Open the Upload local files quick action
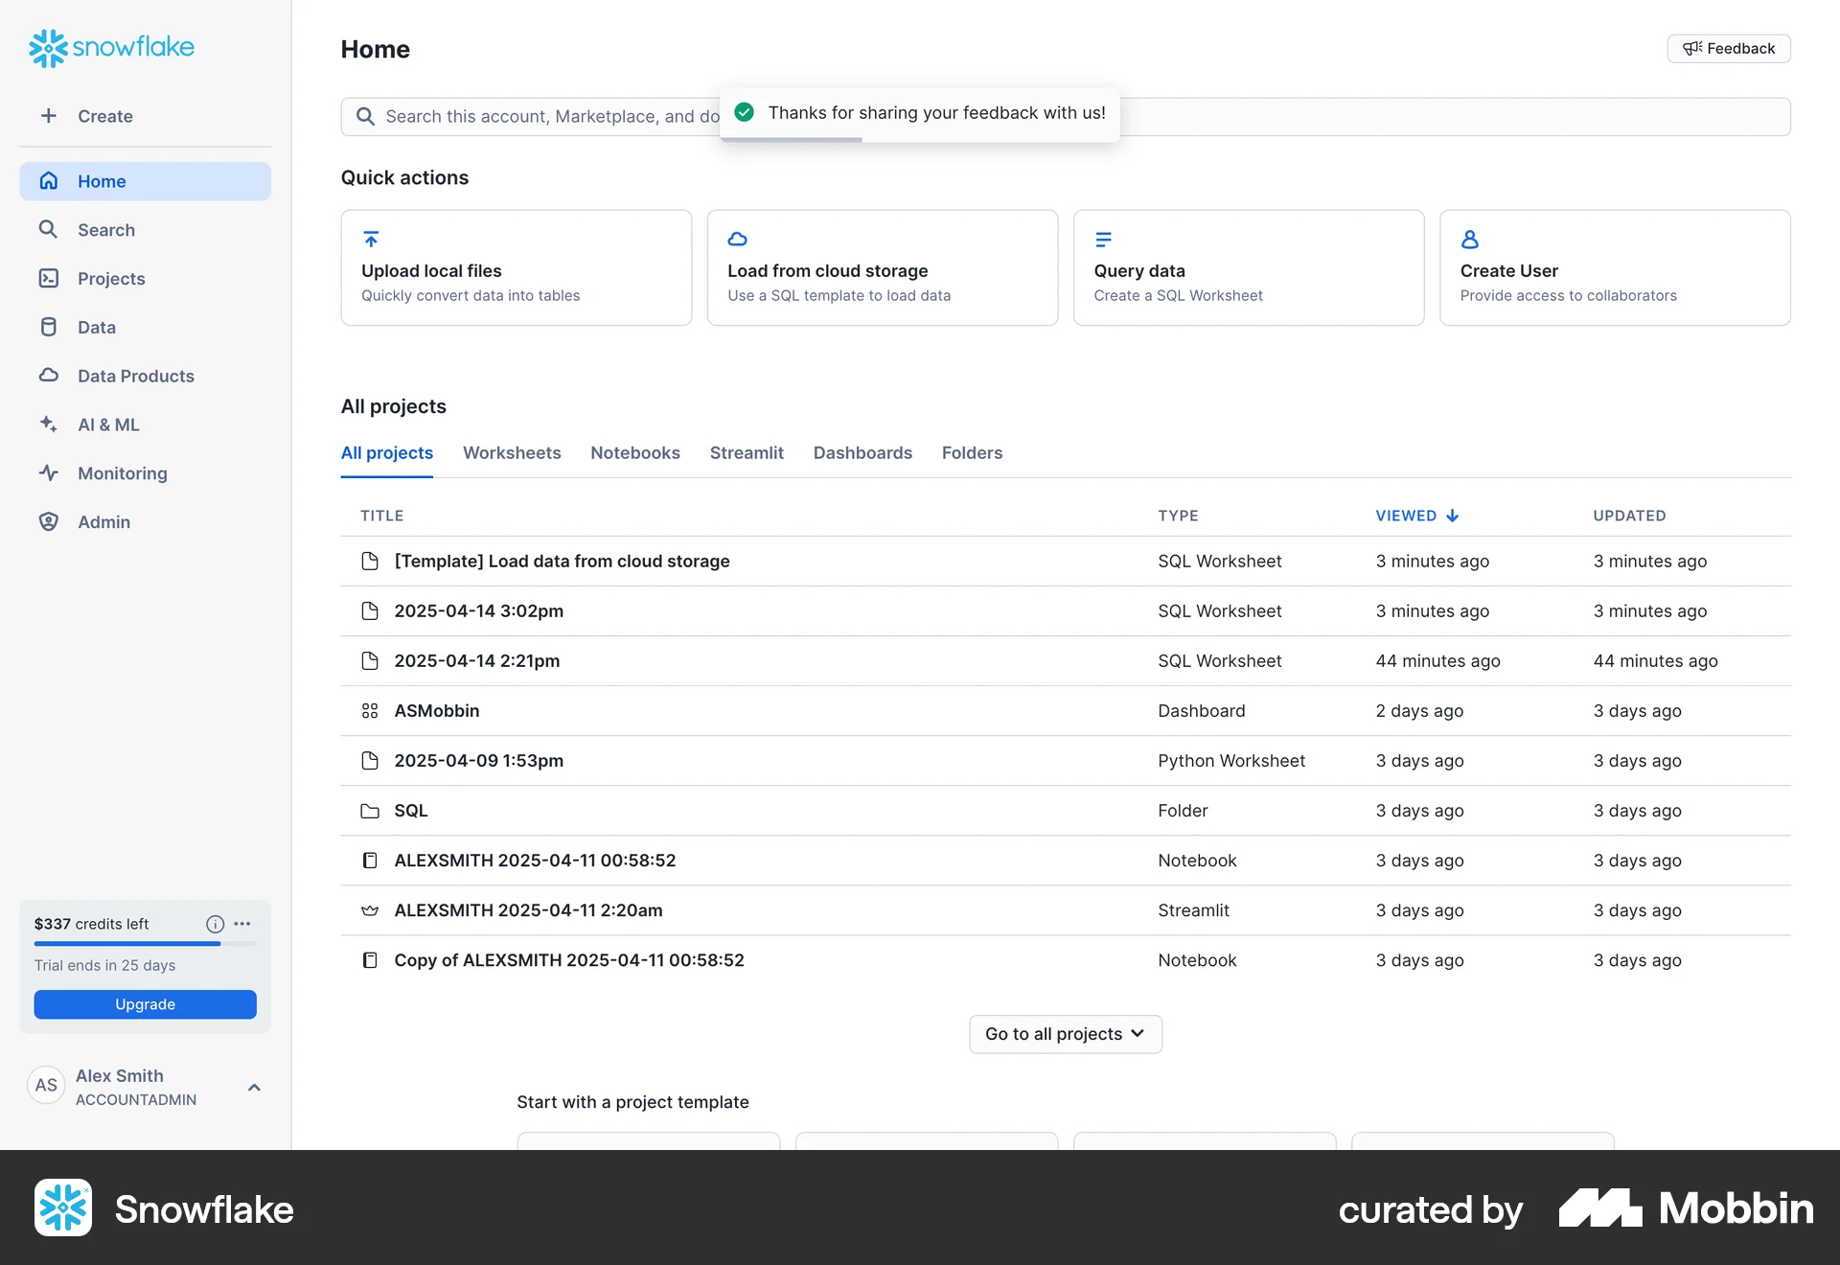1840x1265 pixels. 516,267
